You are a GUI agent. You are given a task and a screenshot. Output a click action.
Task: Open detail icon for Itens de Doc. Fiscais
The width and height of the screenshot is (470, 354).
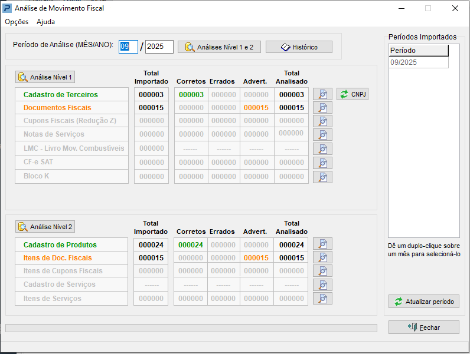coord(322,257)
